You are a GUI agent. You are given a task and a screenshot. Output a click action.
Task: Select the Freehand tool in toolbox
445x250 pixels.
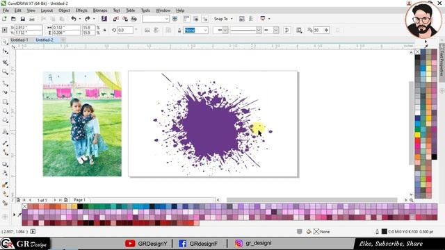click(5, 83)
